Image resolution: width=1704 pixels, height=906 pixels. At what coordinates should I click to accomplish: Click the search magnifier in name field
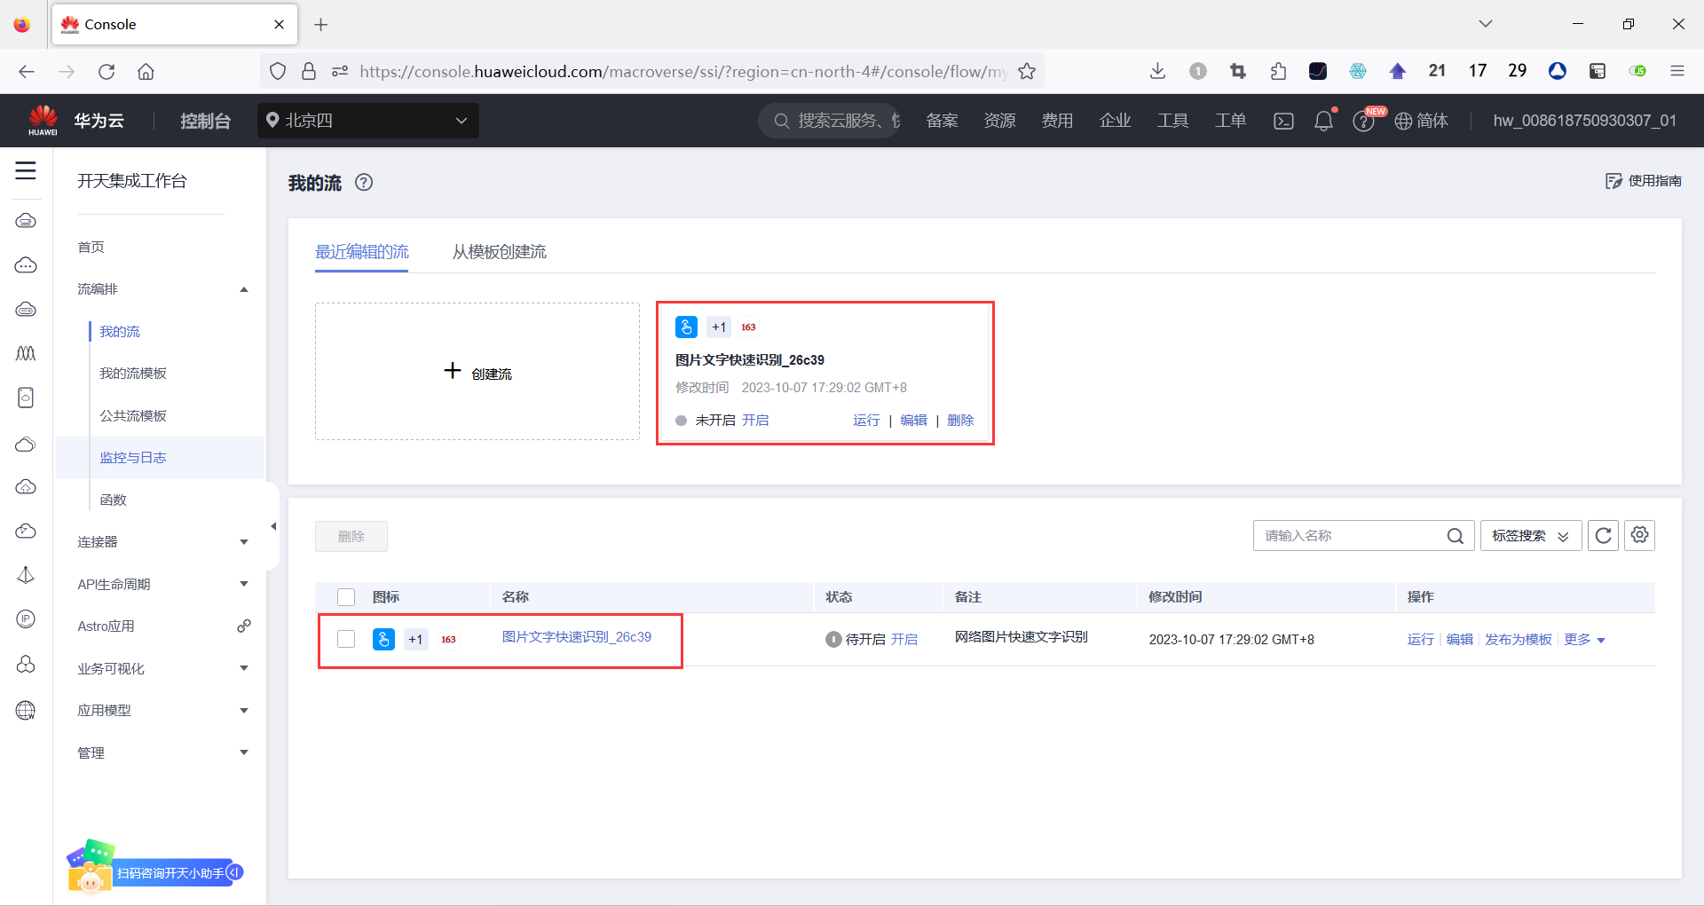coord(1455,536)
